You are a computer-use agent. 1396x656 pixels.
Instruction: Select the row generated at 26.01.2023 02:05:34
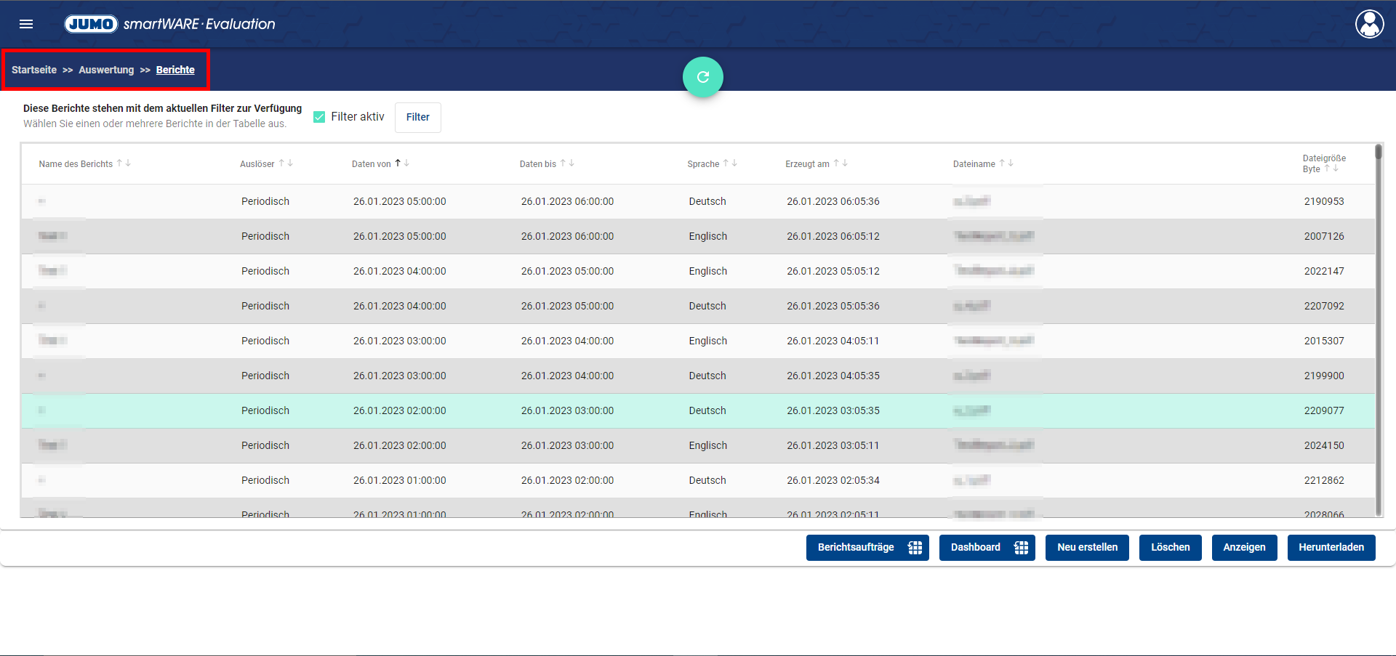point(698,481)
